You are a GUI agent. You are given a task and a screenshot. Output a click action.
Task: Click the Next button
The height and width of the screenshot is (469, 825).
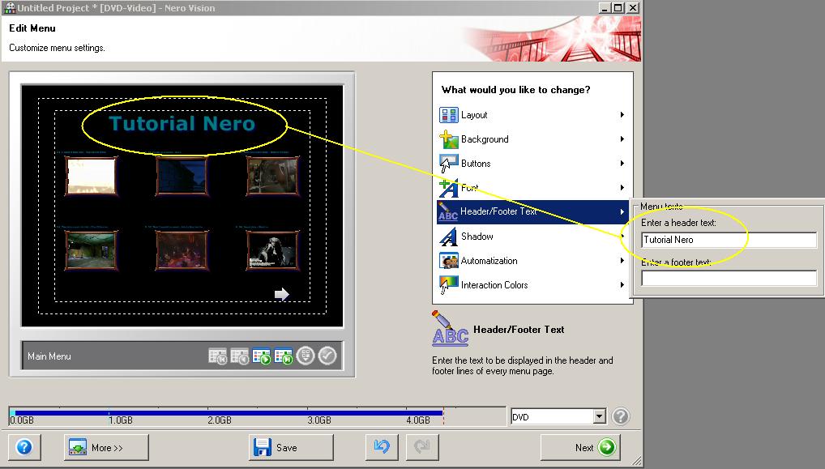point(580,447)
